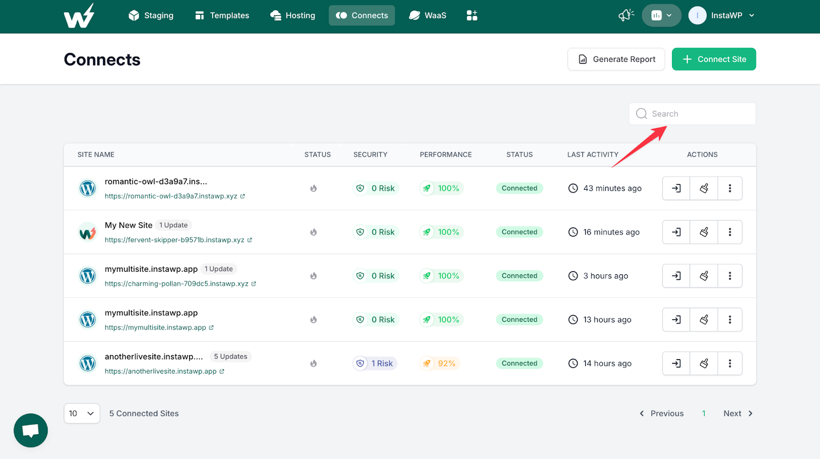Expand the workspace switcher dropdown in header
Viewport: 820px width, 459px height.
pyautogui.click(x=662, y=15)
